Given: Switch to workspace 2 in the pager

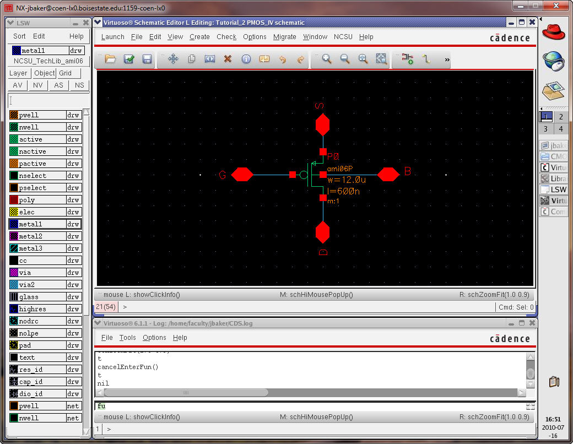Looking at the screenshot, I should tap(561, 117).
